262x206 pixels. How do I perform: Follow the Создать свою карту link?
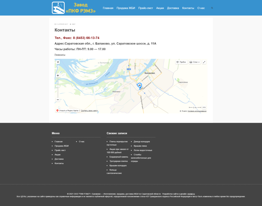[89, 111]
